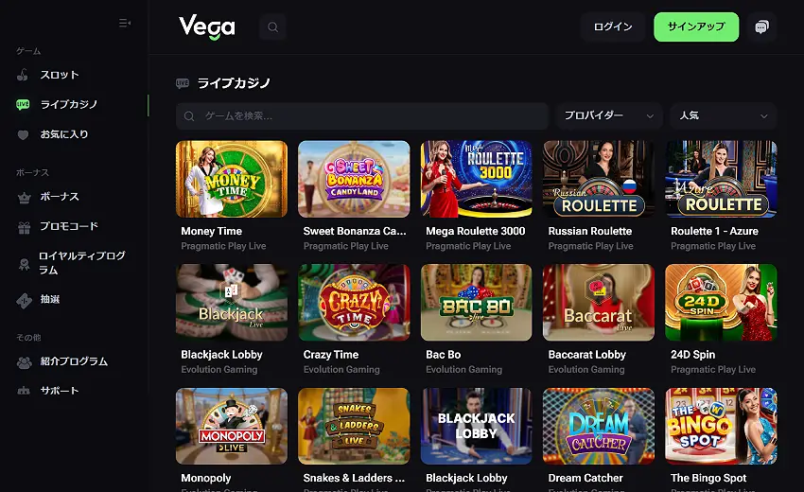Viewport: 804px width, 492px height.
Task: Open the loyalty program medal icon
Action: pyautogui.click(x=24, y=264)
